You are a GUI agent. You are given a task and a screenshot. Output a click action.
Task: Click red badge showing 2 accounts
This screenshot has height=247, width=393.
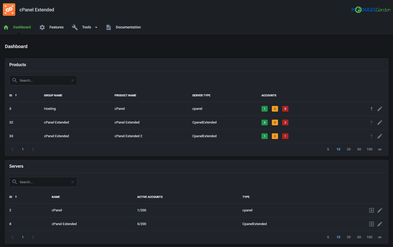285,122
